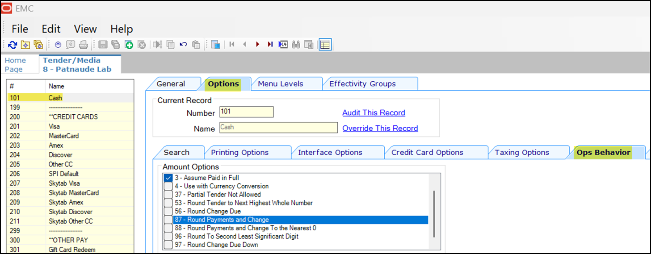651x254 pixels.
Task: Click the binoculars Find icon
Action: pyautogui.click(x=296, y=45)
